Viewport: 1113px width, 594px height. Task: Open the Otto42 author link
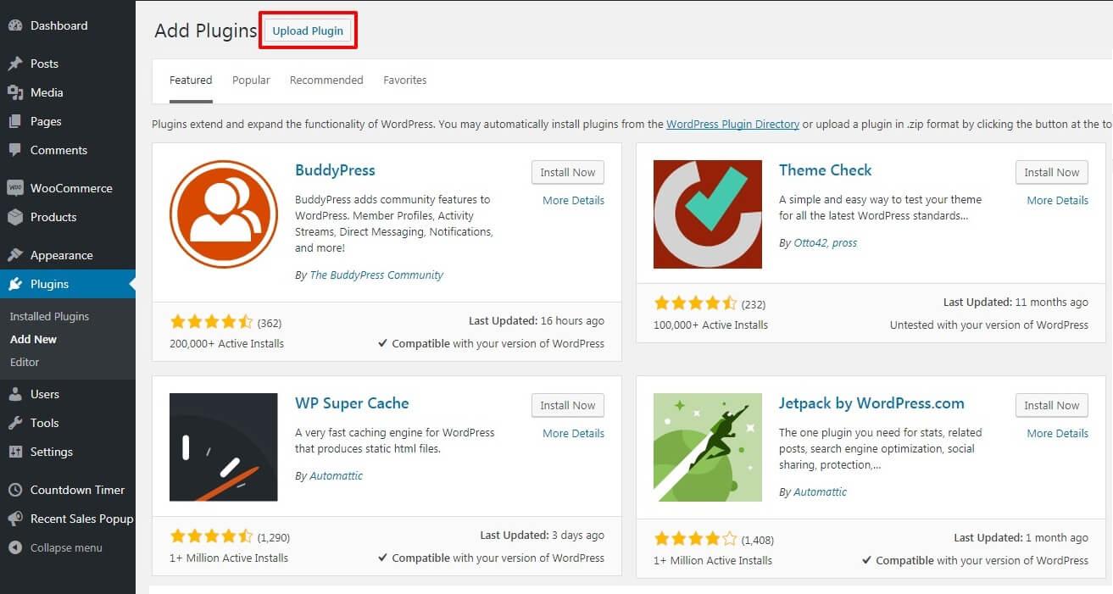(x=810, y=243)
